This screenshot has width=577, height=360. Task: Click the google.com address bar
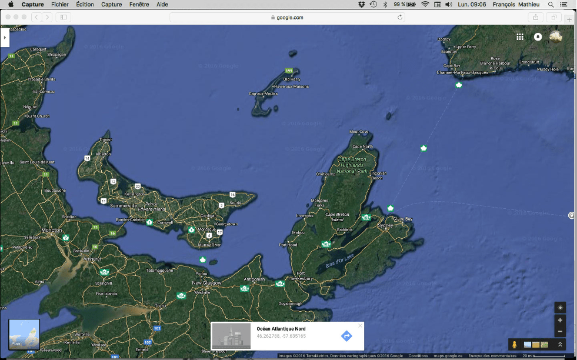click(x=287, y=17)
